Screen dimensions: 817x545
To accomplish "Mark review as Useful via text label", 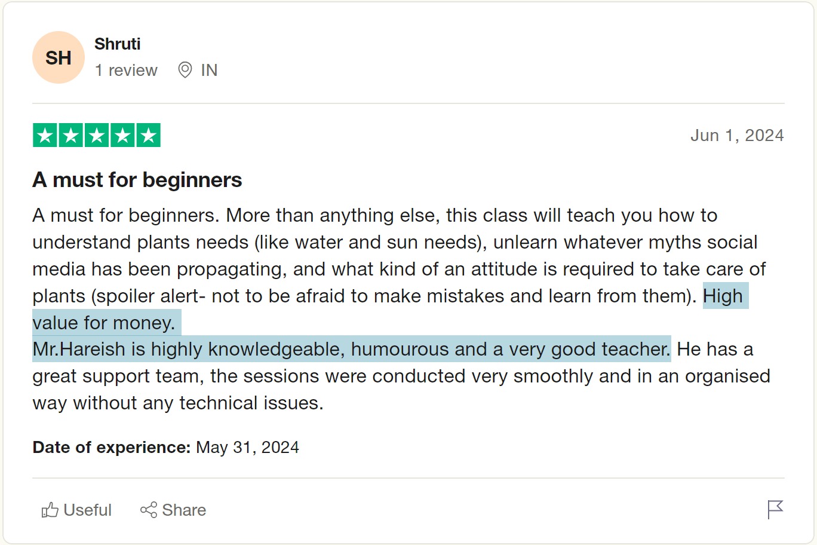I will coord(87,510).
